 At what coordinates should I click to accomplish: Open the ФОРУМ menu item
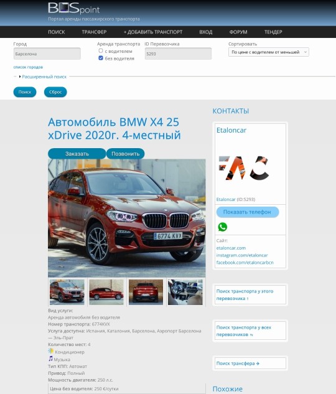pyautogui.click(x=238, y=32)
